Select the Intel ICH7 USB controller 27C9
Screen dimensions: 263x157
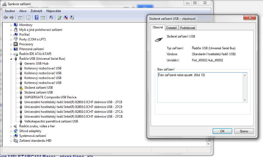click(x=73, y=107)
